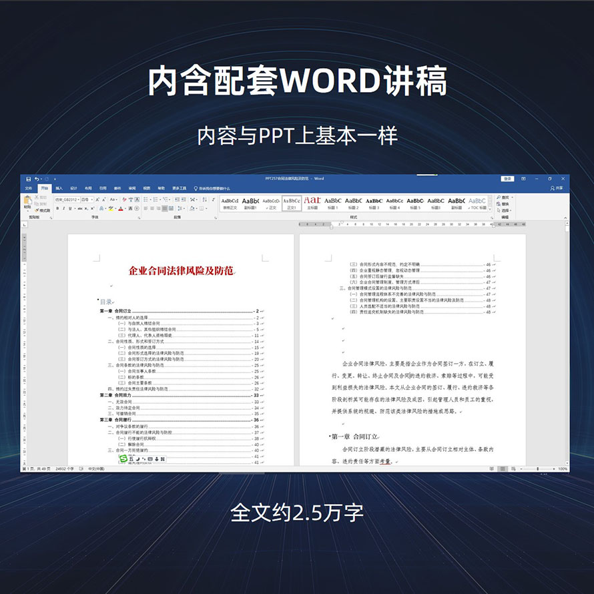Apply the 表格正文 style
Viewport: 594px width, 594px height.
point(230,204)
